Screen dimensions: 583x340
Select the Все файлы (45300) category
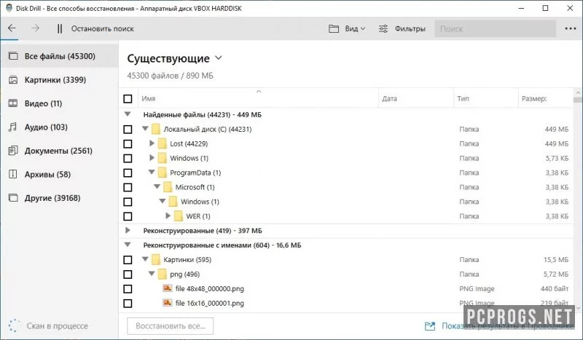[60, 56]
